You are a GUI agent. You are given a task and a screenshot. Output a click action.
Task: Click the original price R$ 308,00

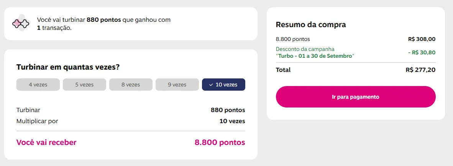(422, 39)
